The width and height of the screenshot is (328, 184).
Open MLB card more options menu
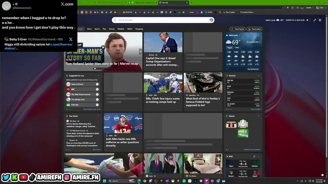point(258,156)
